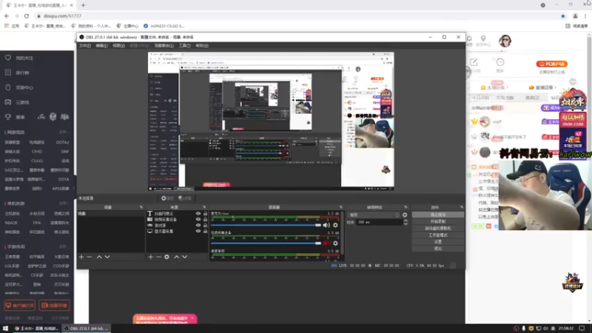Image resolution: width=592 pixels, height=333 pixels.
Task: Click the edit pencil icon in Douyu panel
Action: point(474,62)
